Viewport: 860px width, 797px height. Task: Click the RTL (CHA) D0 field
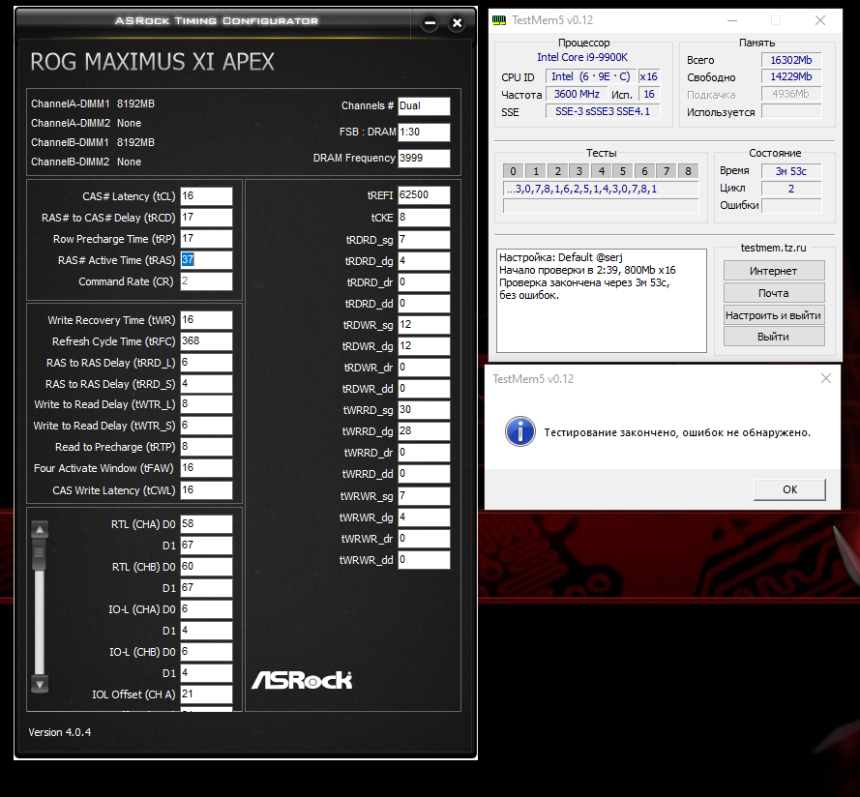pyautogui.click(x=206, y=524)
